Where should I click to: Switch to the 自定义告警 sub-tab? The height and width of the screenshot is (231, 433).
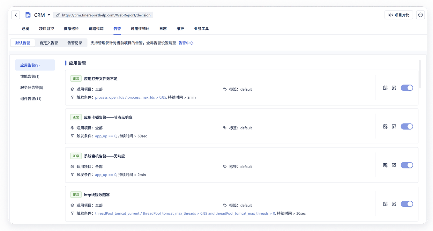click(49, 43)
